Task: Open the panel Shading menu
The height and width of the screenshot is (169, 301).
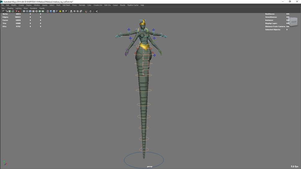Action: tap(10, 8)
